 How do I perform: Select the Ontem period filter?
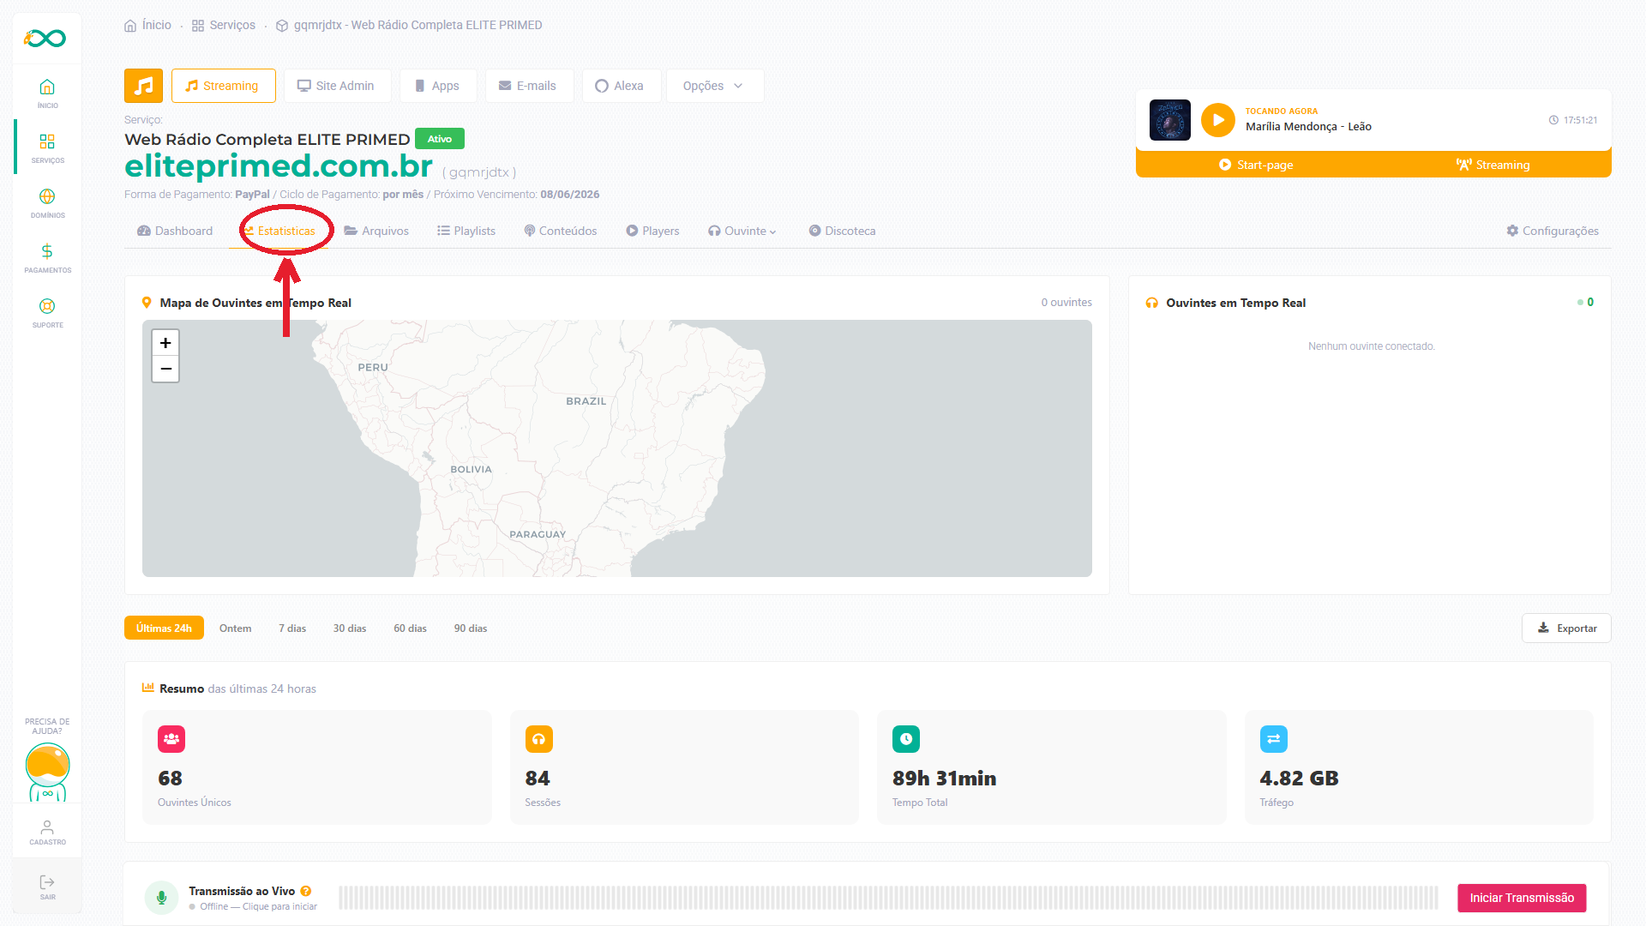pyautogui.click(x=235, y=628)
